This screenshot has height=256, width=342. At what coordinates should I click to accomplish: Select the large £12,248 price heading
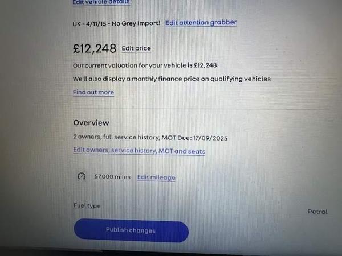pos(95,48)
